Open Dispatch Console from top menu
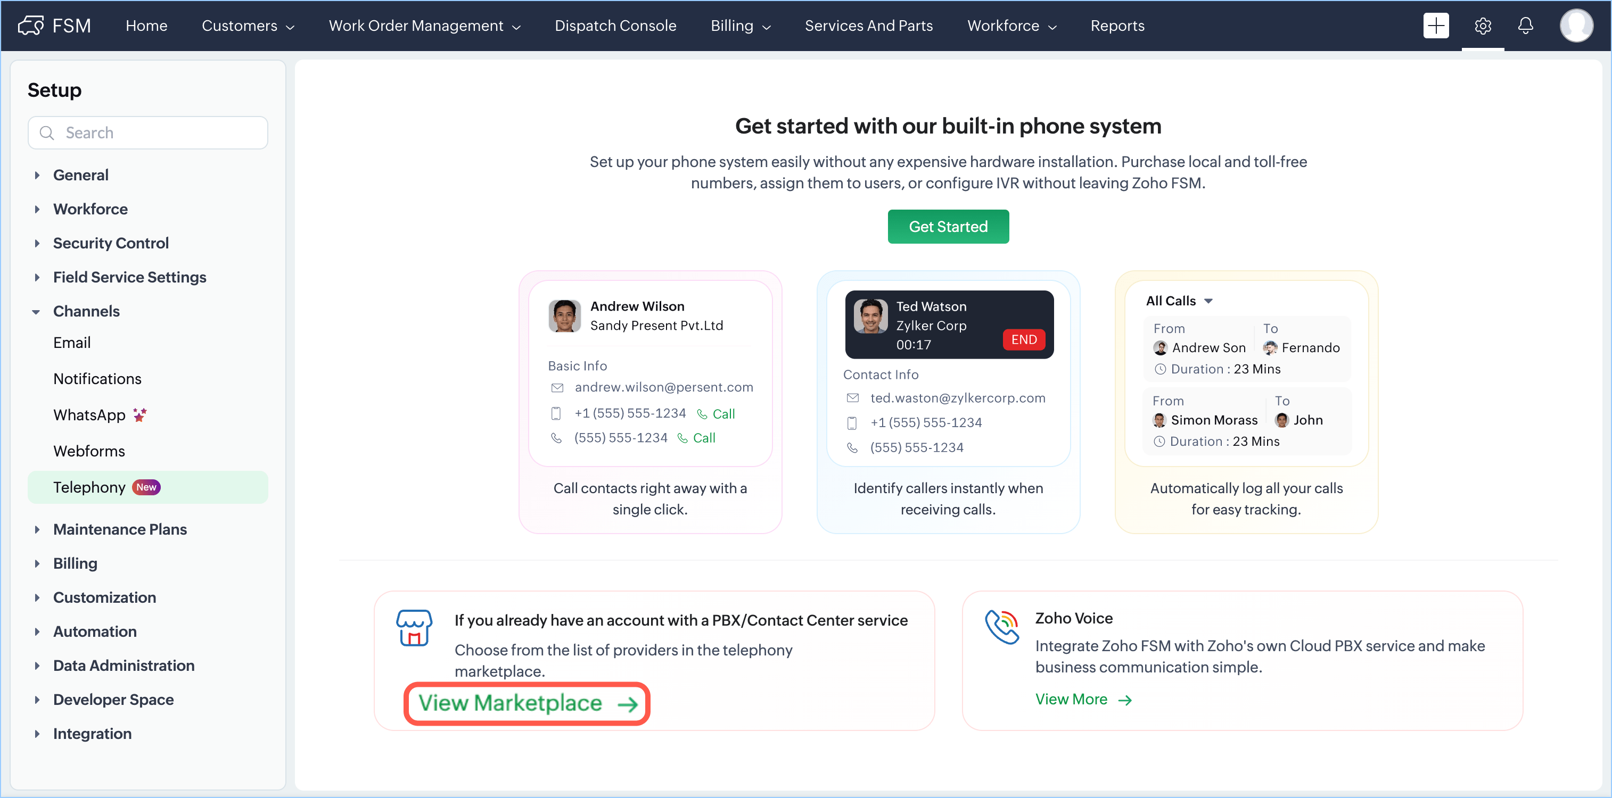1612x798 pixels. pos(615,26)
